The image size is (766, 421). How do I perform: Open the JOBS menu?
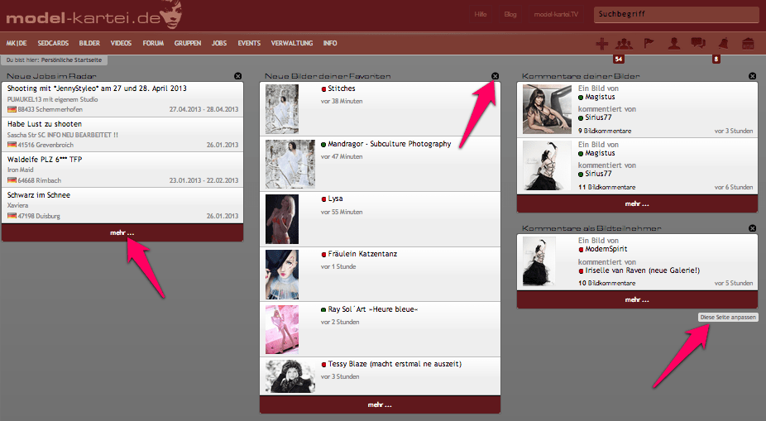pyautogui.click(x=219, y=43)
